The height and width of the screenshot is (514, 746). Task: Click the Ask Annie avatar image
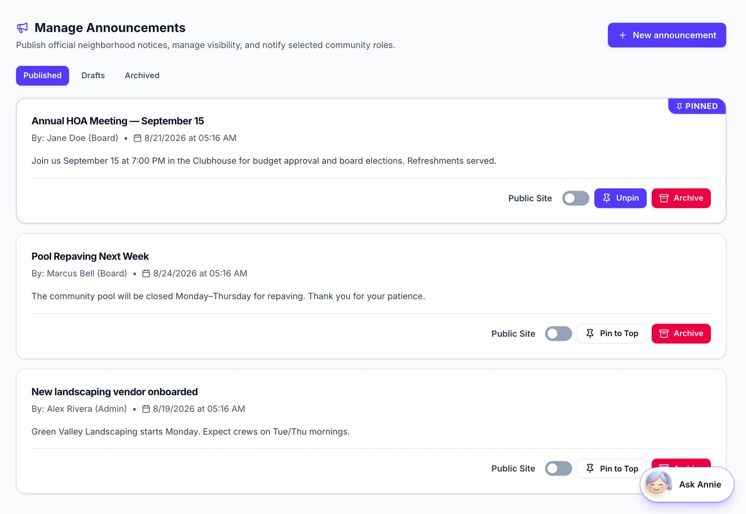point(658,484)
